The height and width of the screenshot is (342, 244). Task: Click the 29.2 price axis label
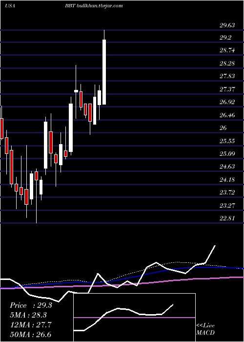tap(225, 38)
